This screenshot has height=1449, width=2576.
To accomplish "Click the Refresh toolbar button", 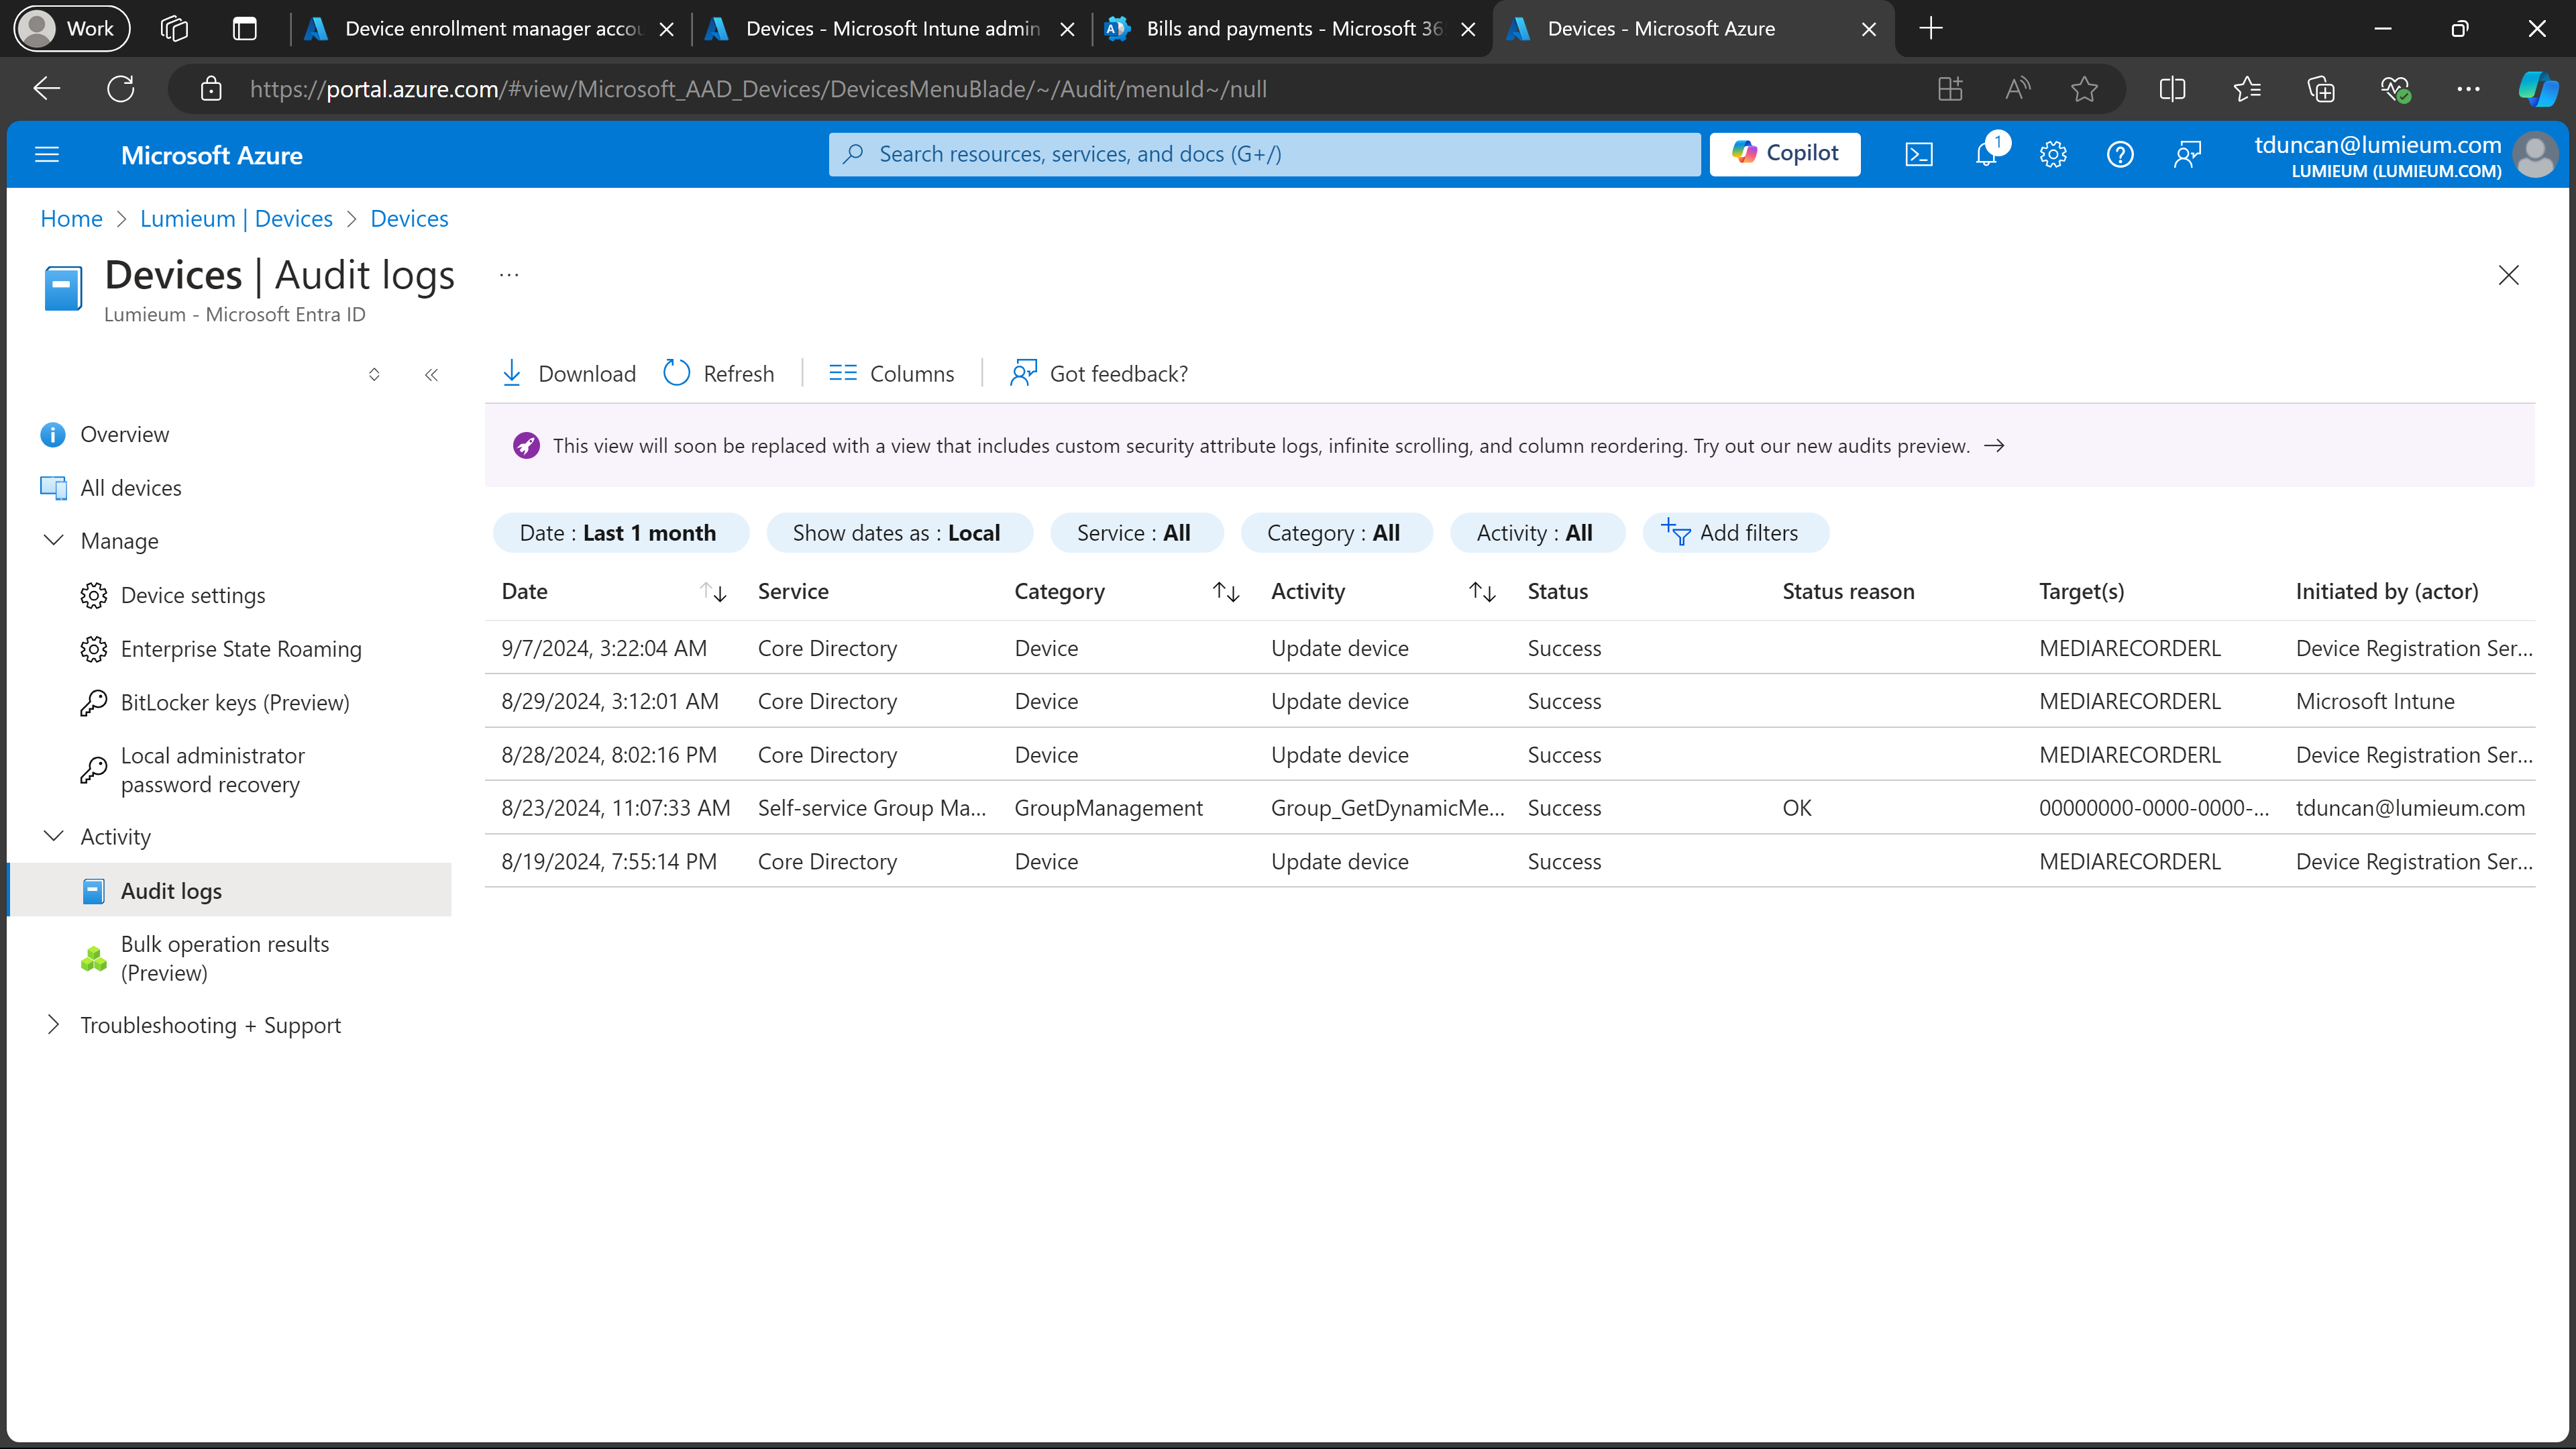I will coord(718,373).
